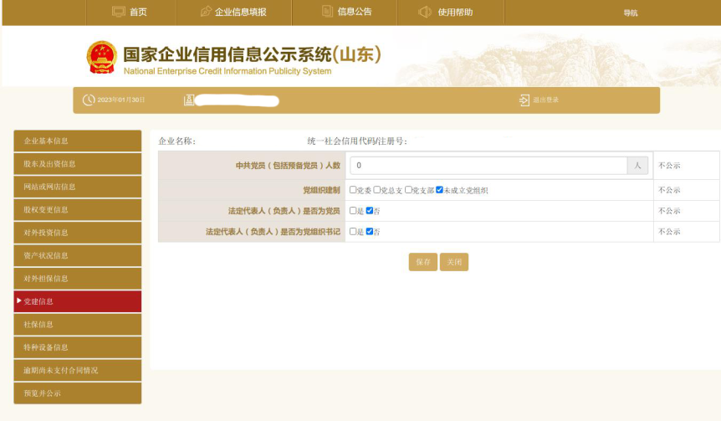Click the home monitor icon
This screenshot has height=421, width=721.
click(x=119, y=12)
